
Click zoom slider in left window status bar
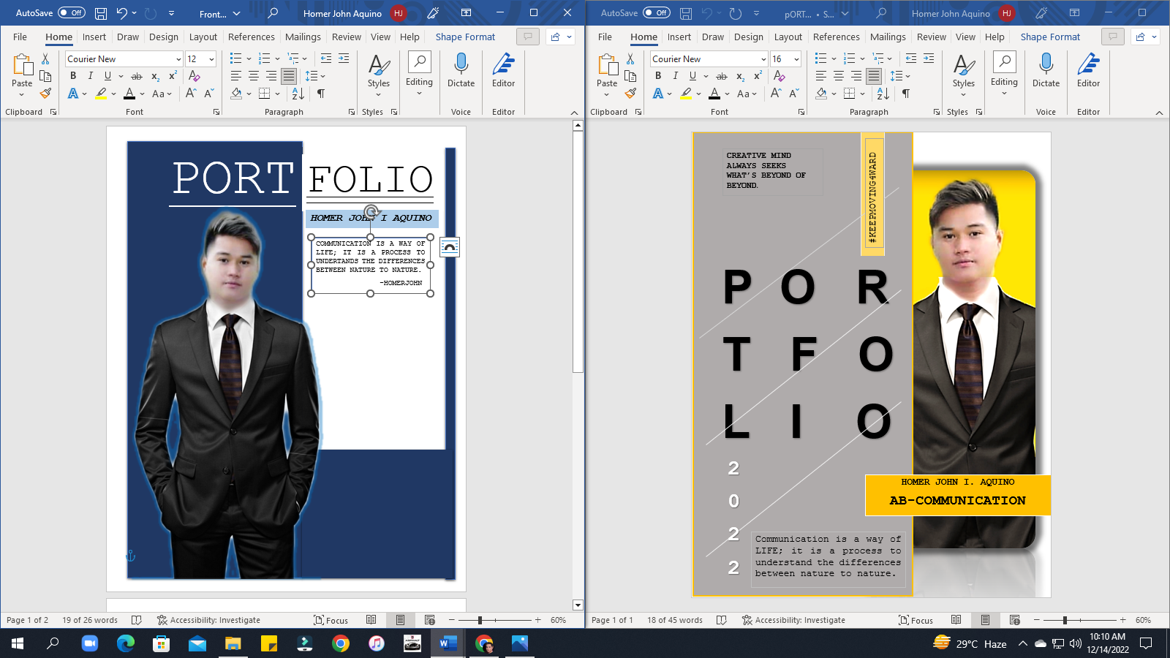pos(480,620)
